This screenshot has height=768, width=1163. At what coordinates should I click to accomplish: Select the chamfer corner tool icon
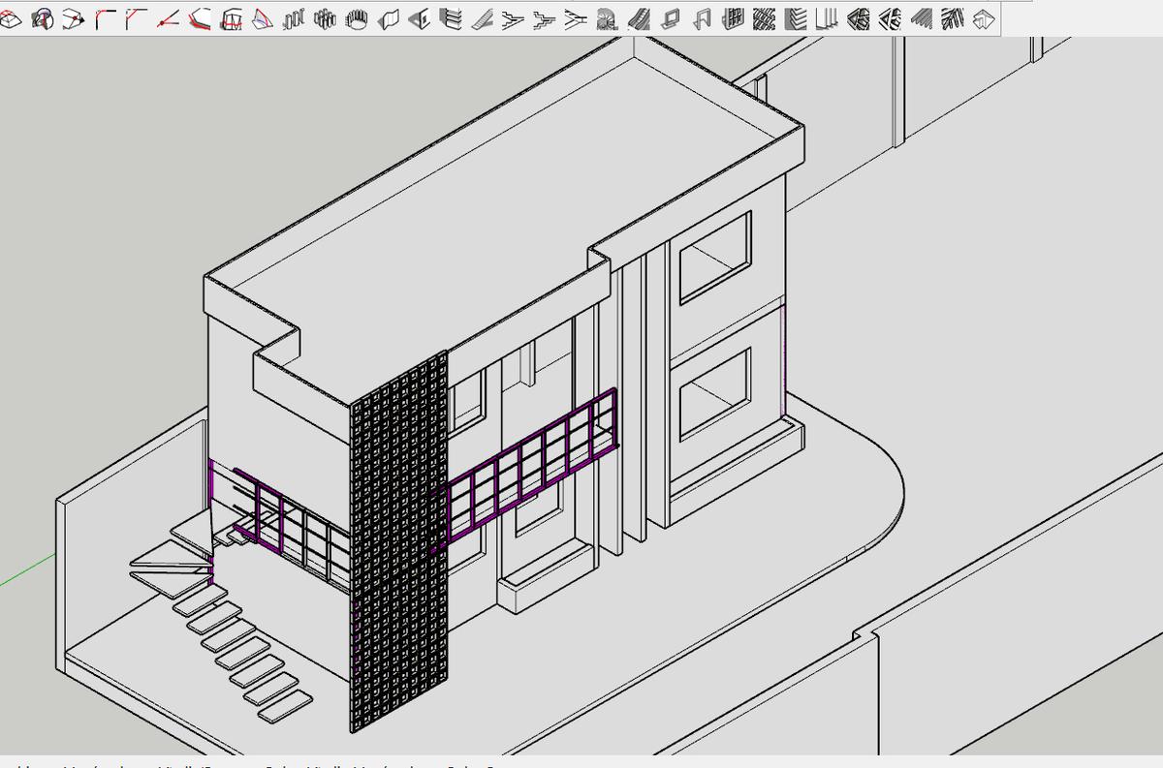coord(136,18)
